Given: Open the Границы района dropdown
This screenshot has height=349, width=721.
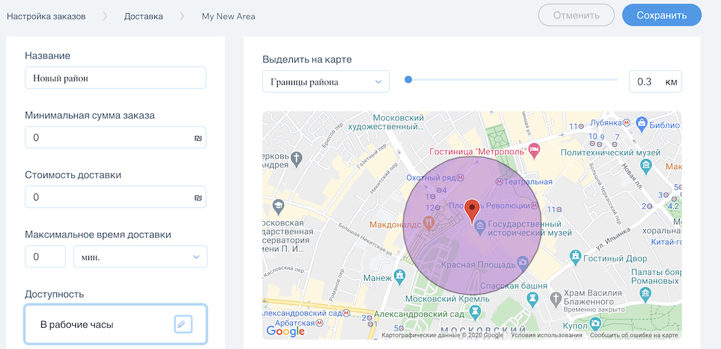Looking at the screenshot, I should [325, 82].
